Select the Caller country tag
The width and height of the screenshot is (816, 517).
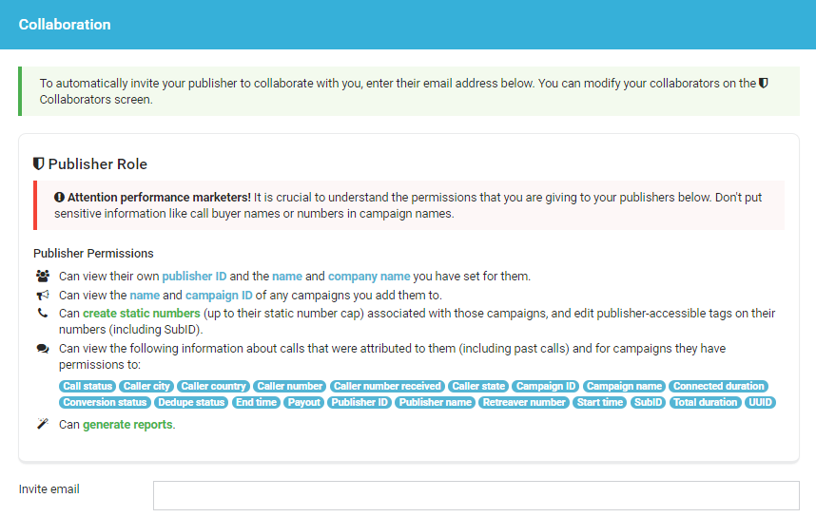pos(213,386)
